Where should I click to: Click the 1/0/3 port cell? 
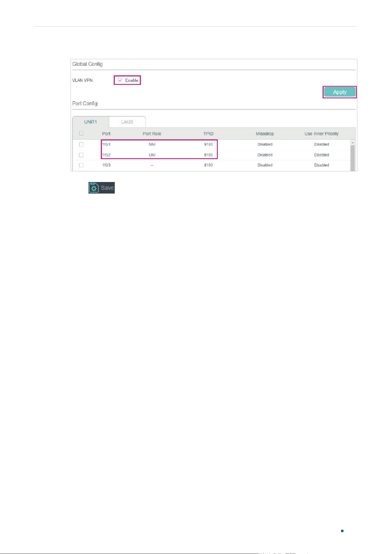click(106, 165)
